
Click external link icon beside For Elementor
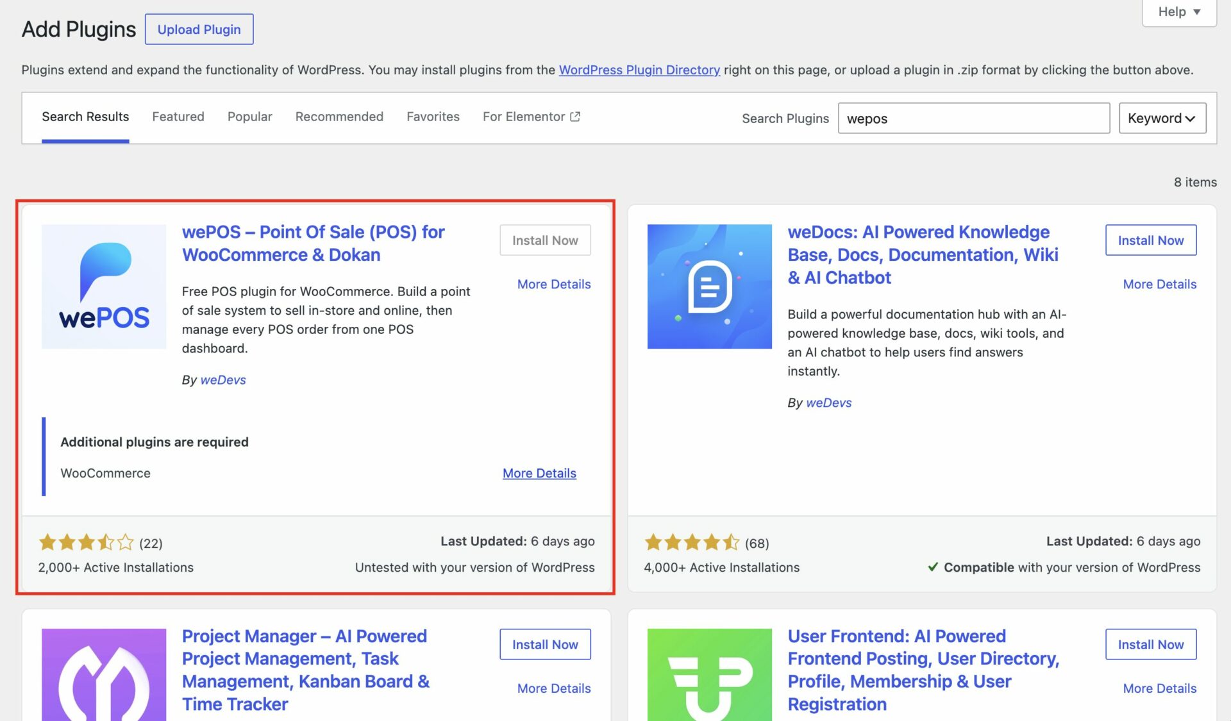point(575,117)
